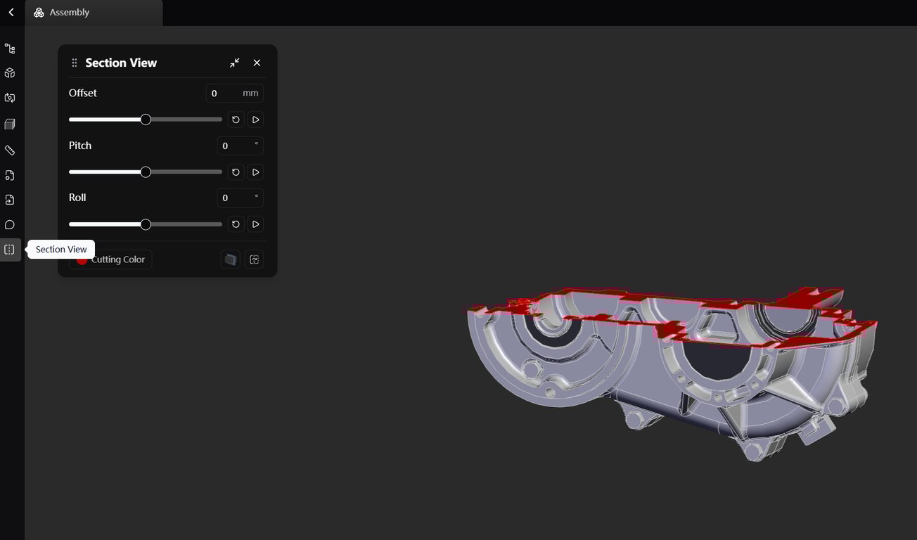Toggle the dashed selection section button

coord(255,259)
